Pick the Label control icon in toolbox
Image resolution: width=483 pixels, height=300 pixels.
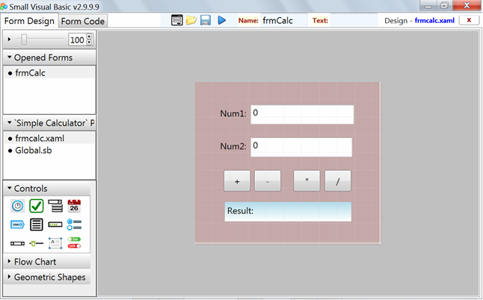[17, 224]
